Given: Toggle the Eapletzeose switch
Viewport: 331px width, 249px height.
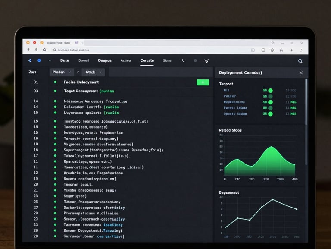Looking at the screenshot, I should click(270, 102).
